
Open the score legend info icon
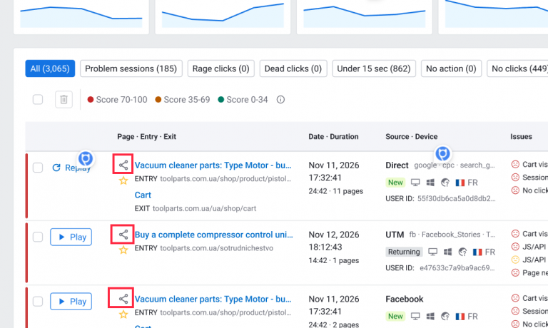pos(280,100)
